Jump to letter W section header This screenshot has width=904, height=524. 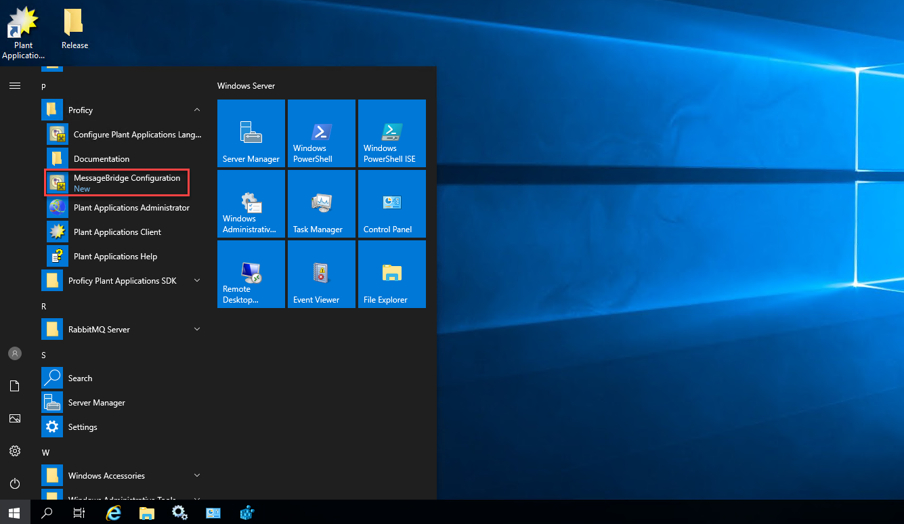coord(45,452)
